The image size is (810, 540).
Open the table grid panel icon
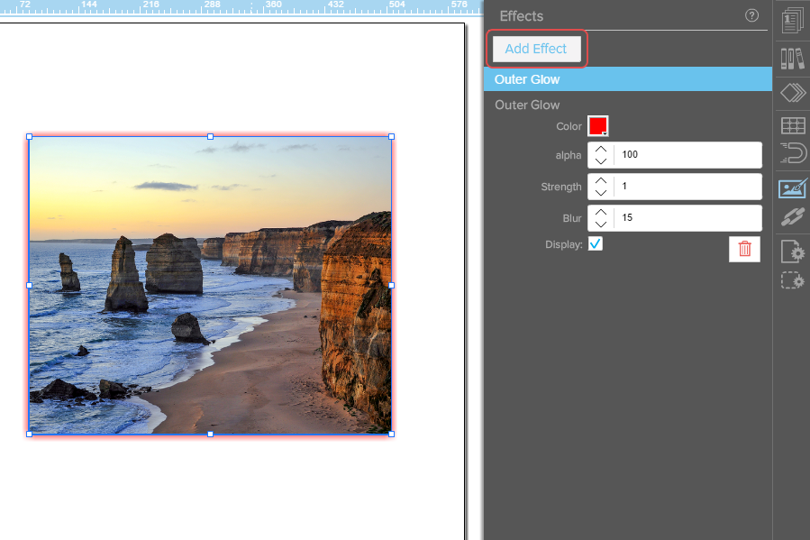coord(792,125)
